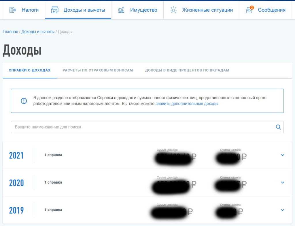Click the 2021 year heading
The image size is (295, 226).
point(16,155)
